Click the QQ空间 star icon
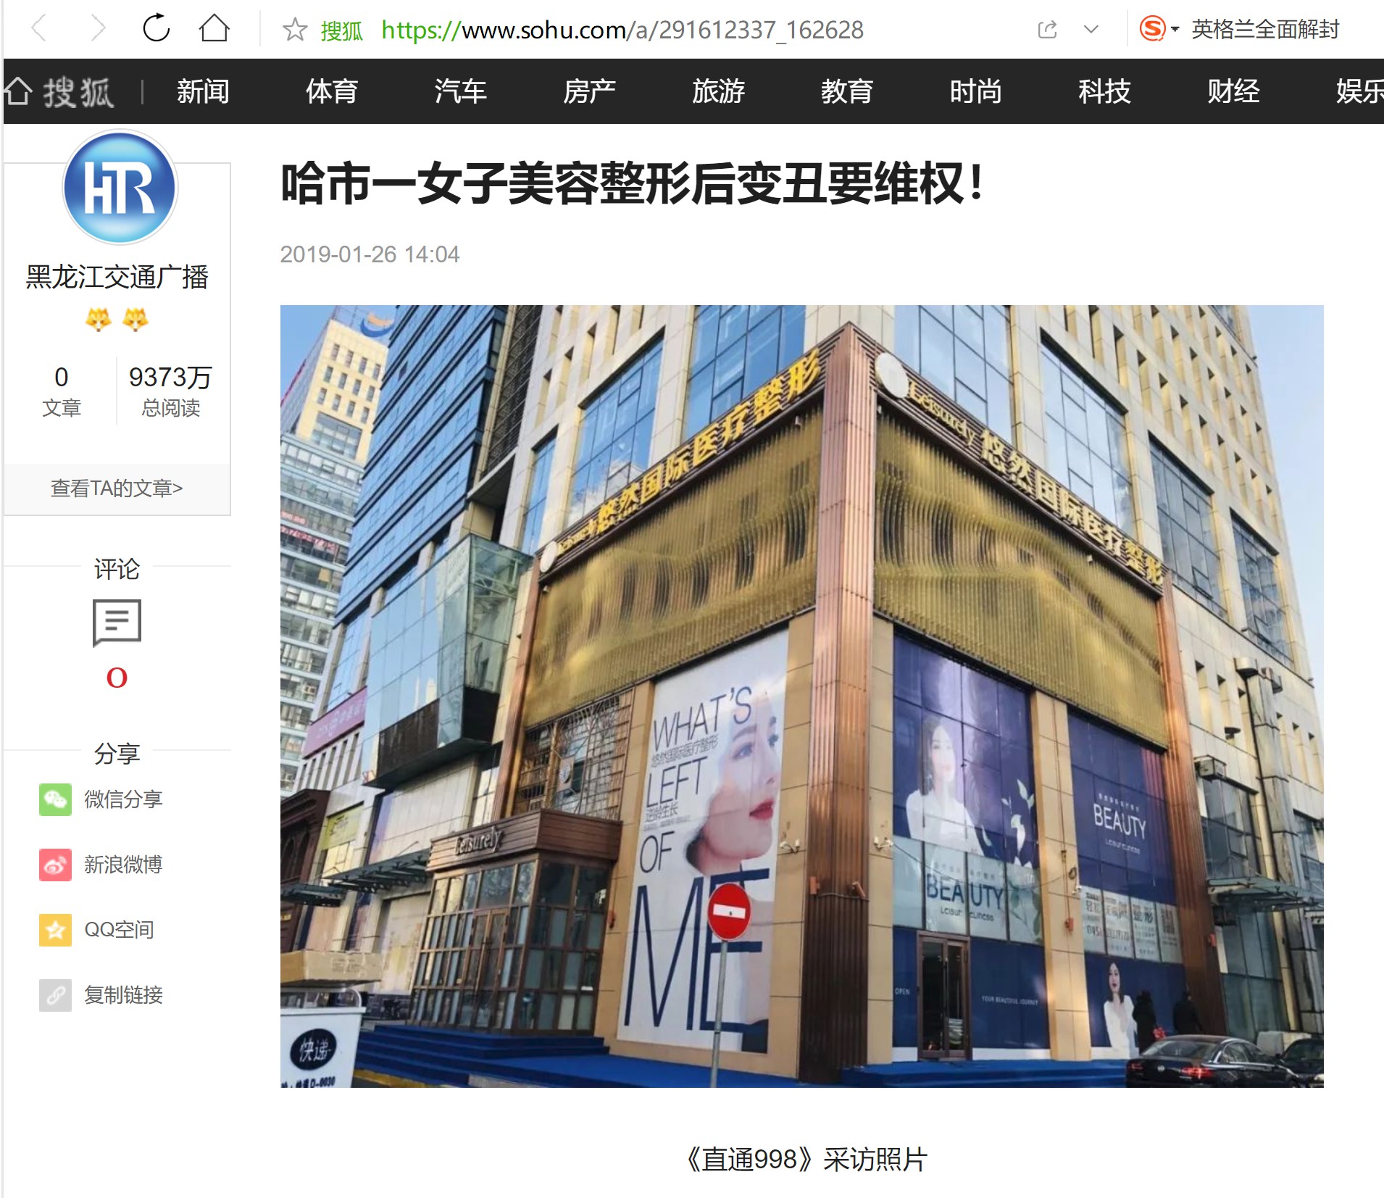This screenshot has height=1198, width=1384. click(55, 930)
